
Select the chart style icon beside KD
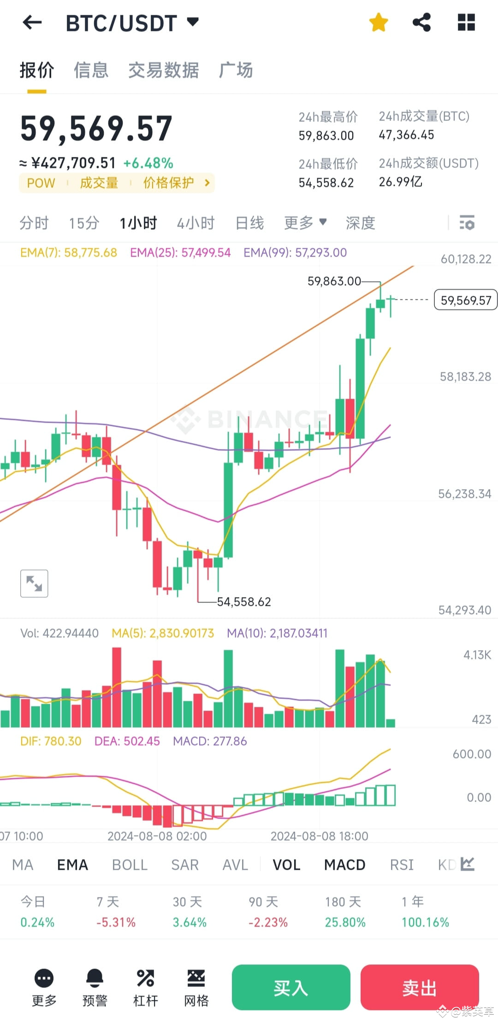[467, 864]
